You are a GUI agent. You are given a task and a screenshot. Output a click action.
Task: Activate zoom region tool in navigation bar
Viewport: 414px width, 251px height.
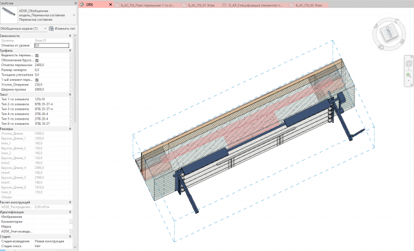409,75
